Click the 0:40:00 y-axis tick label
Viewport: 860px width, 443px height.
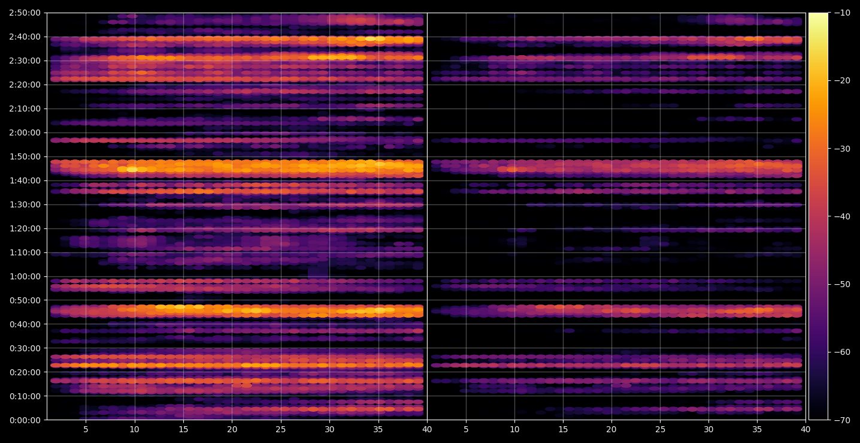[25, 324]
